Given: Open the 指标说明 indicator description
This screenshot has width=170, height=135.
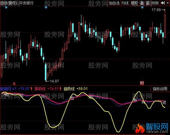Looking at the screenshot, I should [160, 89].
